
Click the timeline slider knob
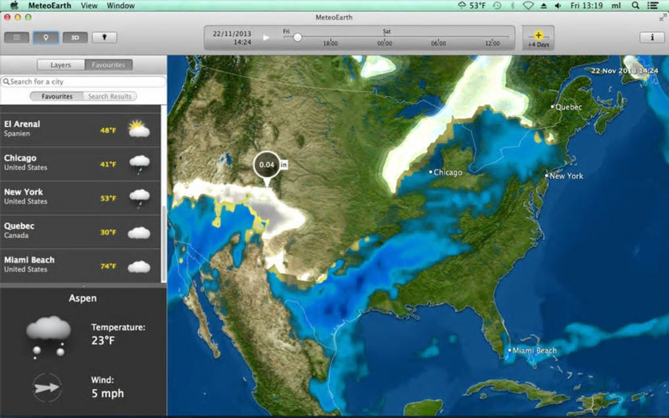coord(298,37)
